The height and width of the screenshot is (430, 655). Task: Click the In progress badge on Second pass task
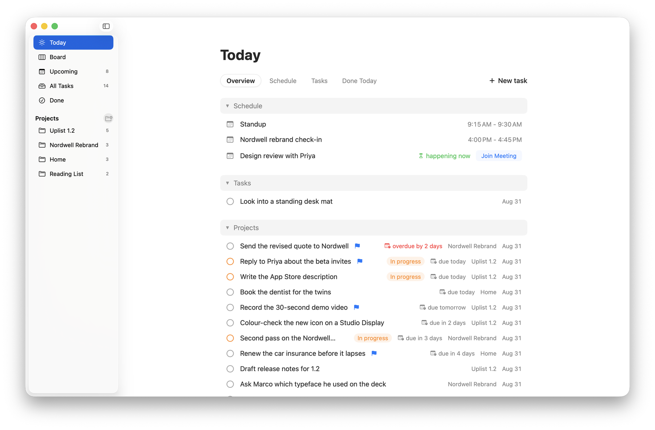(373, 338)
